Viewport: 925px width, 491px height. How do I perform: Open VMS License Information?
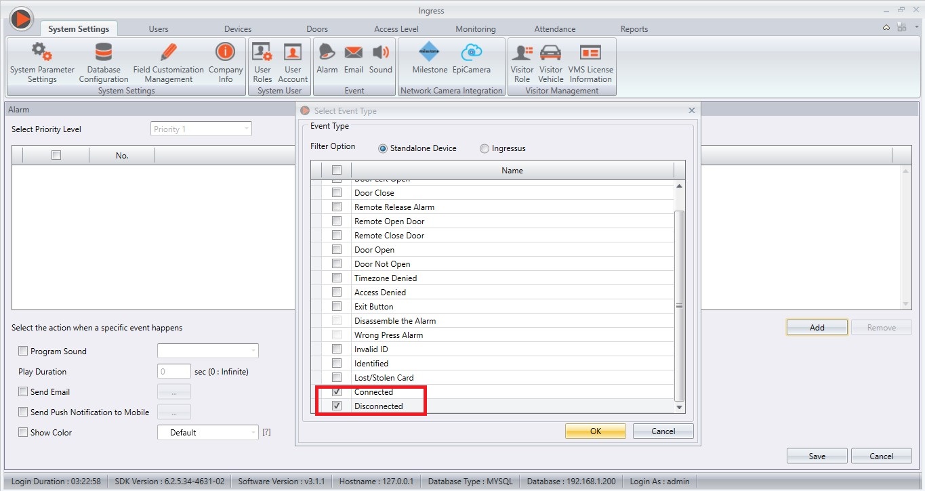tap(591, 63)
